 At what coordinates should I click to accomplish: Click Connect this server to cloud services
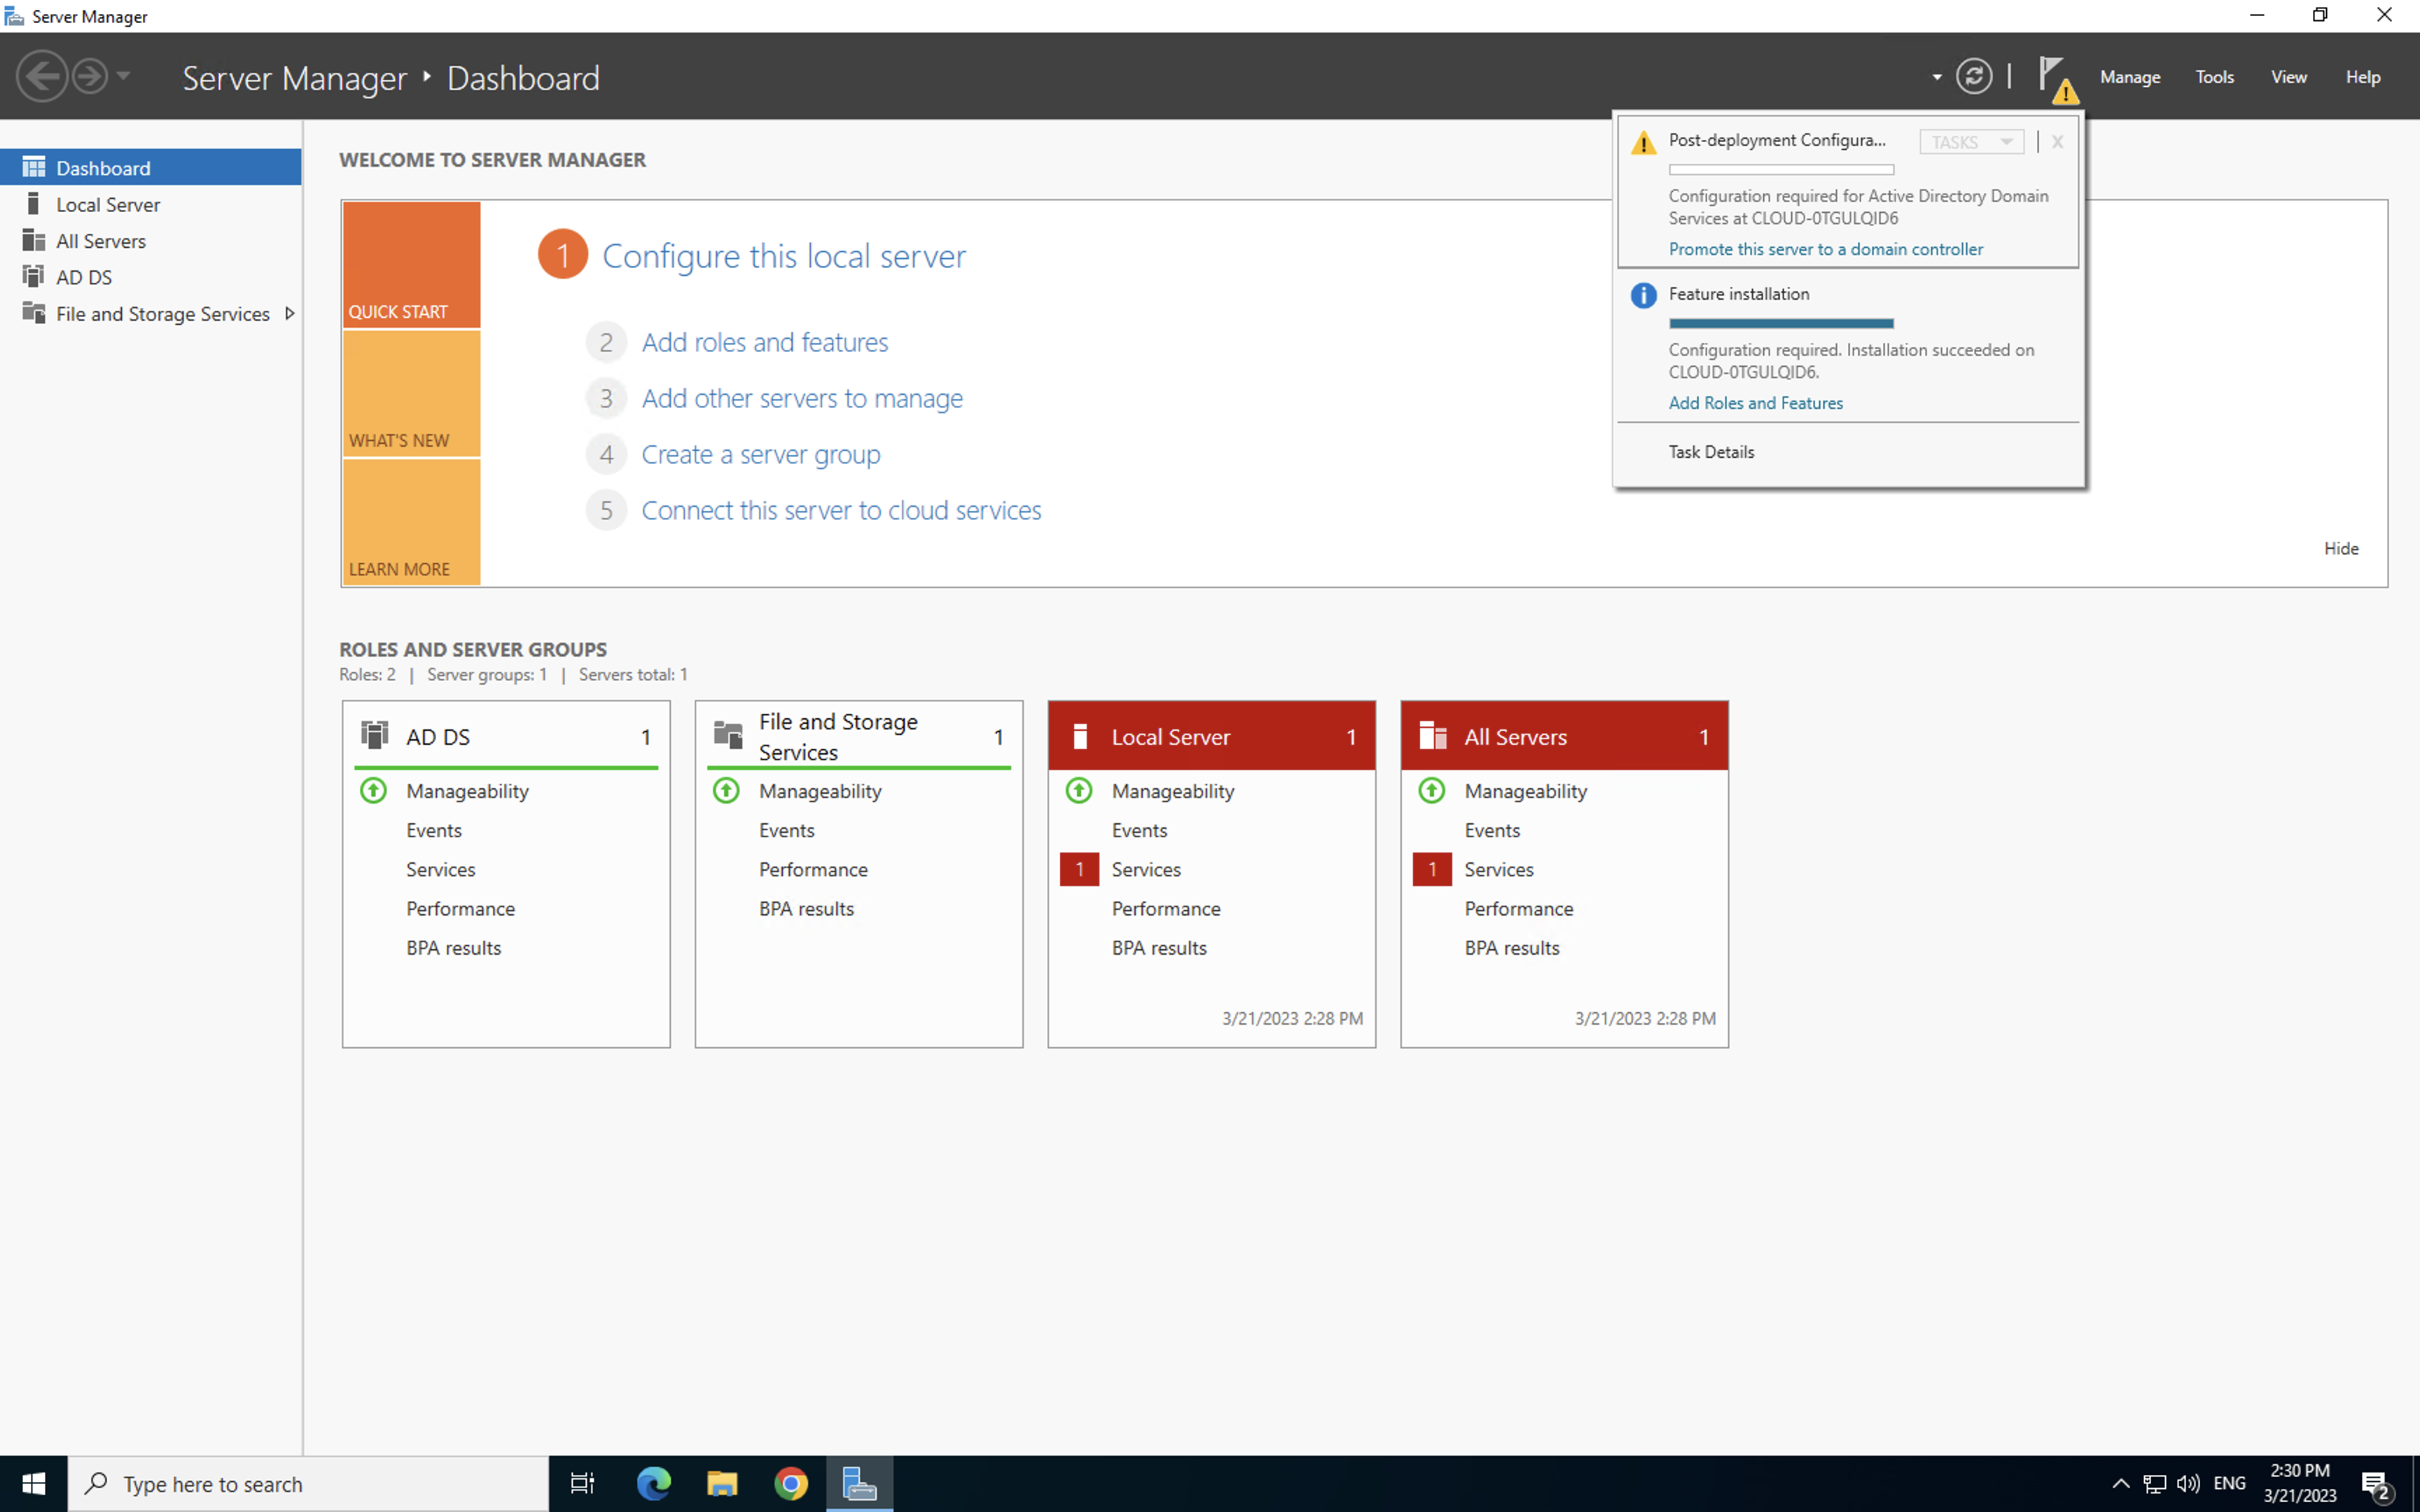pos(840,510)
